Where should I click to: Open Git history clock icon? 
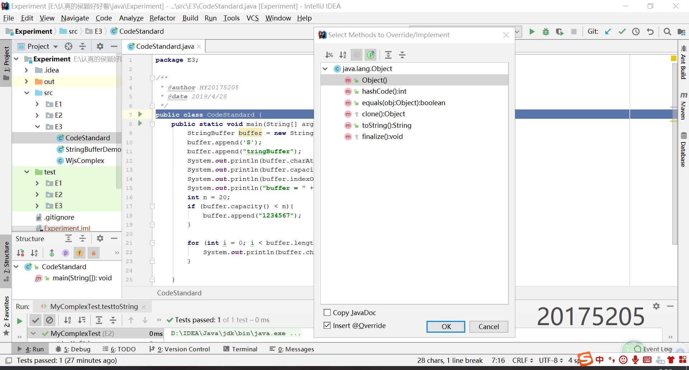(x=636, y=32)
